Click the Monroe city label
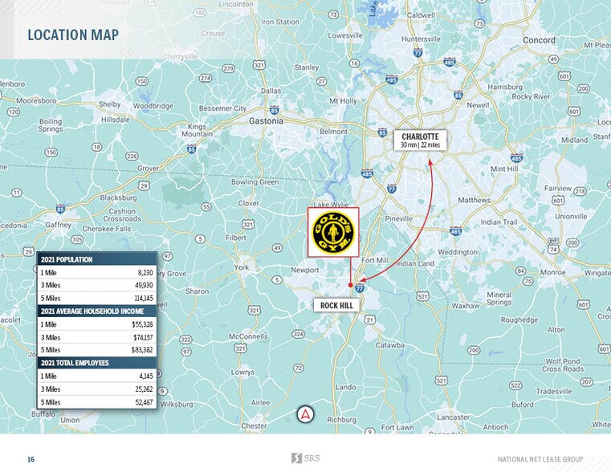The height and width of the screenshot is (472, 611). click(552, 272)
